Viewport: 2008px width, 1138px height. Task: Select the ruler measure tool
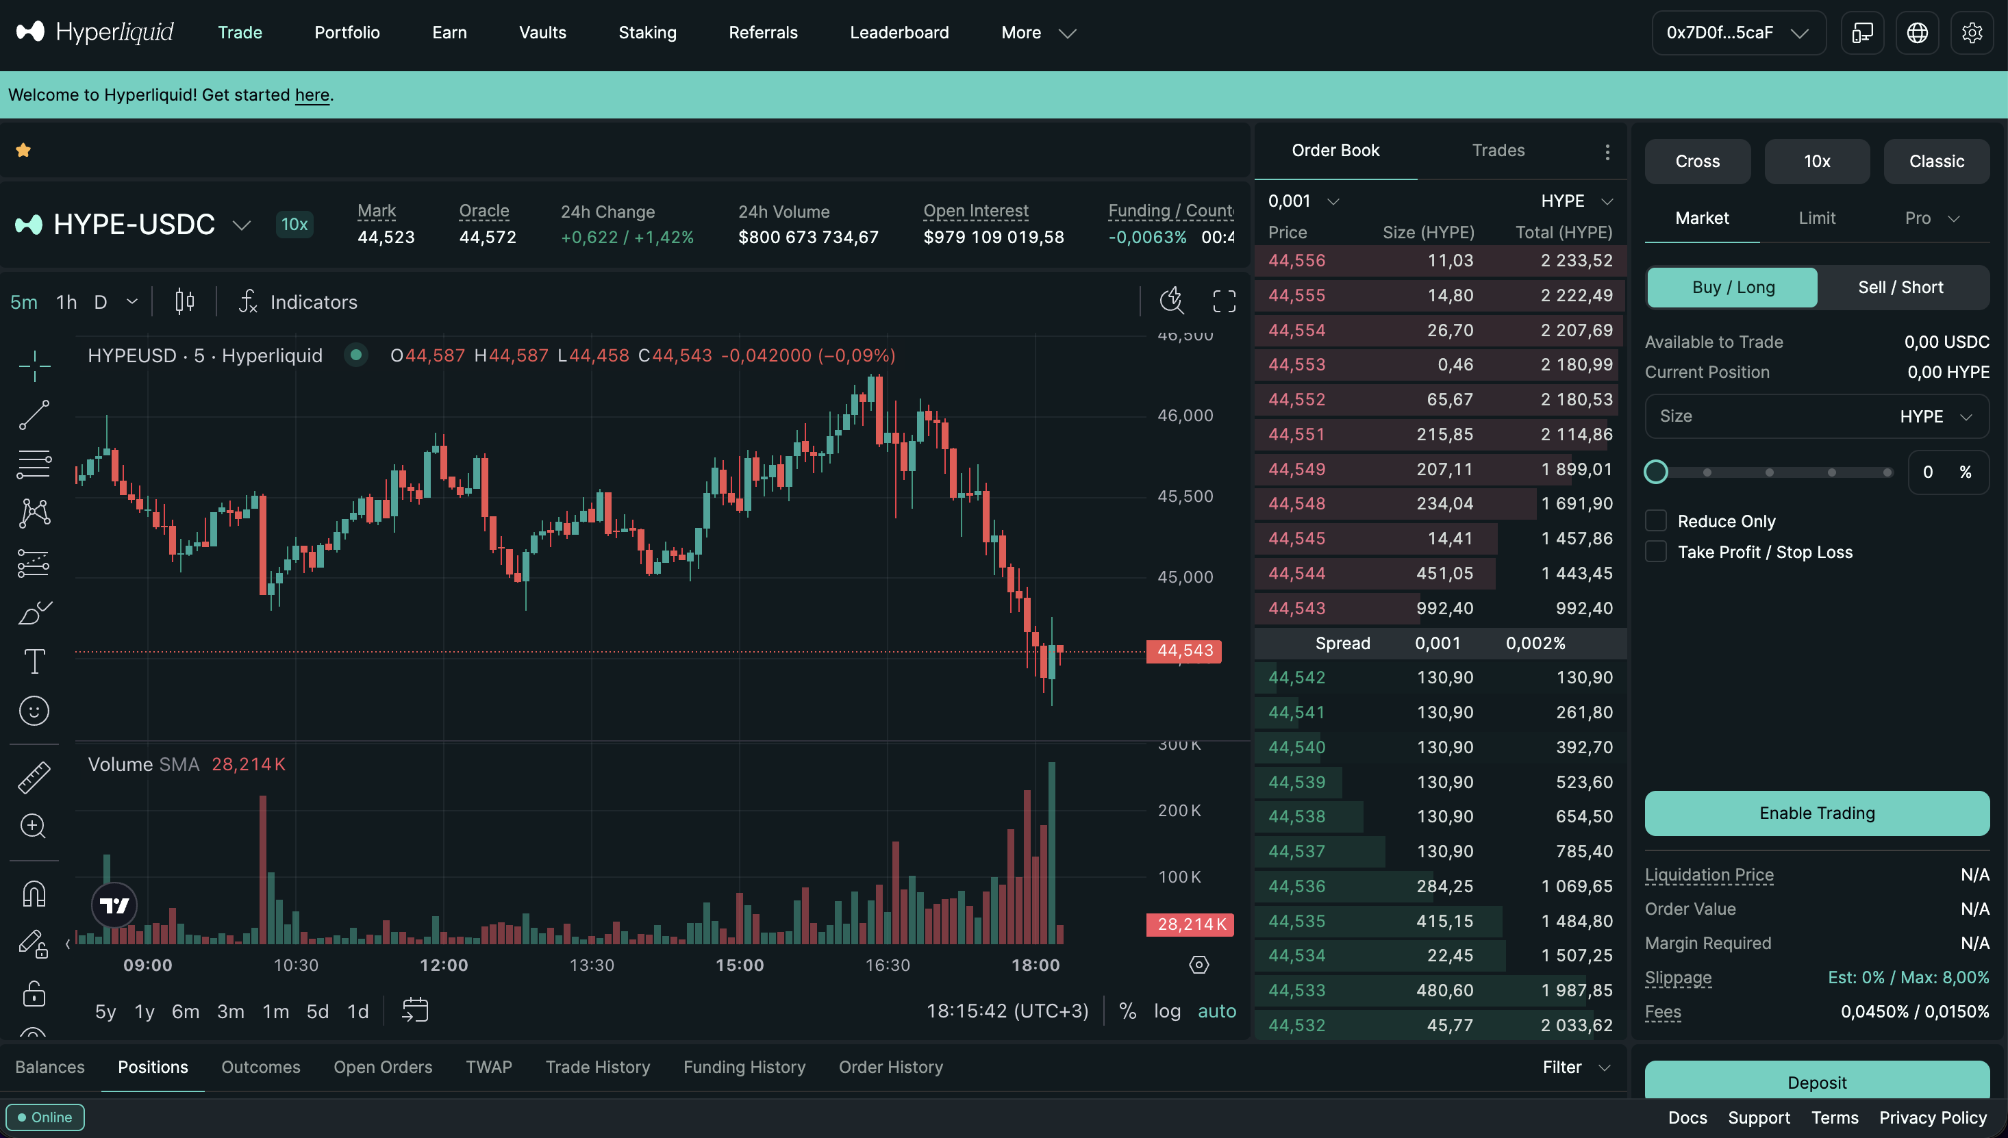pos(34,778)
